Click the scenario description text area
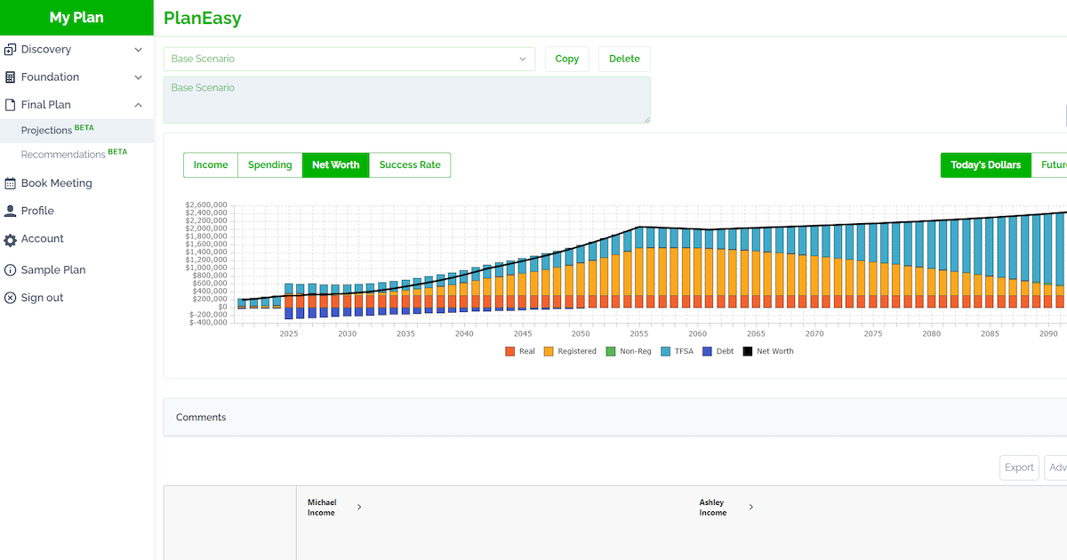The height and width of the screenshot is (560, 1067). (x=406, y=100)
